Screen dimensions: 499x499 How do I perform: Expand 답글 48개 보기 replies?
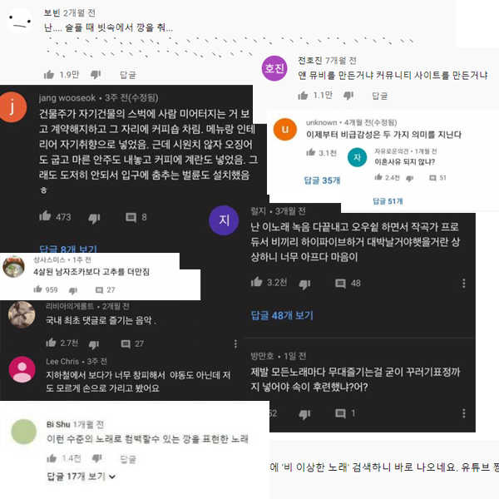pyautogui.click(x=282, y=315)
